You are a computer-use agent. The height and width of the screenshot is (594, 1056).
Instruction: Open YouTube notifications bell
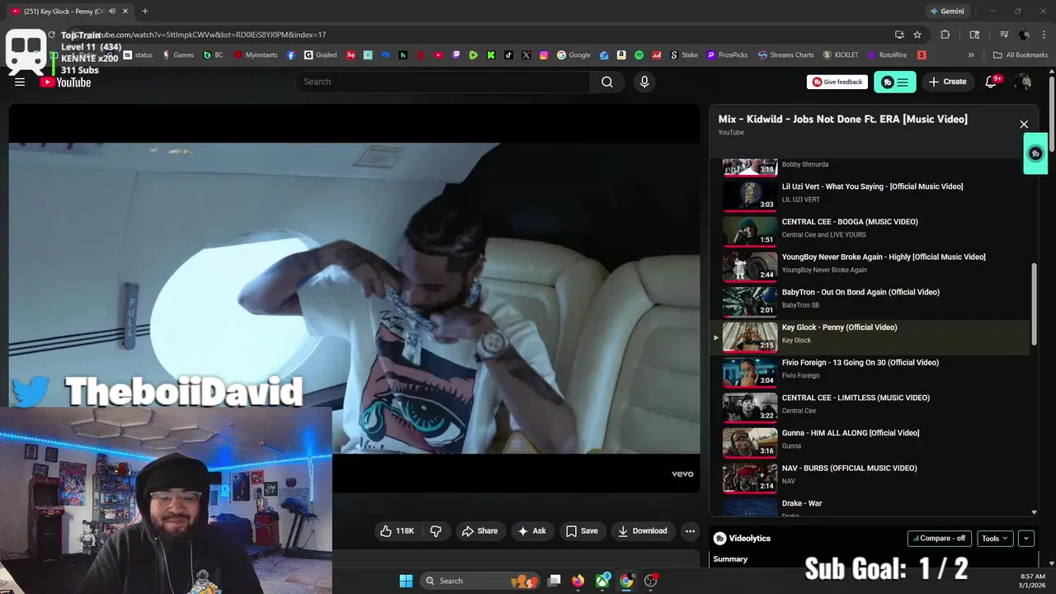tap(992, 82)
